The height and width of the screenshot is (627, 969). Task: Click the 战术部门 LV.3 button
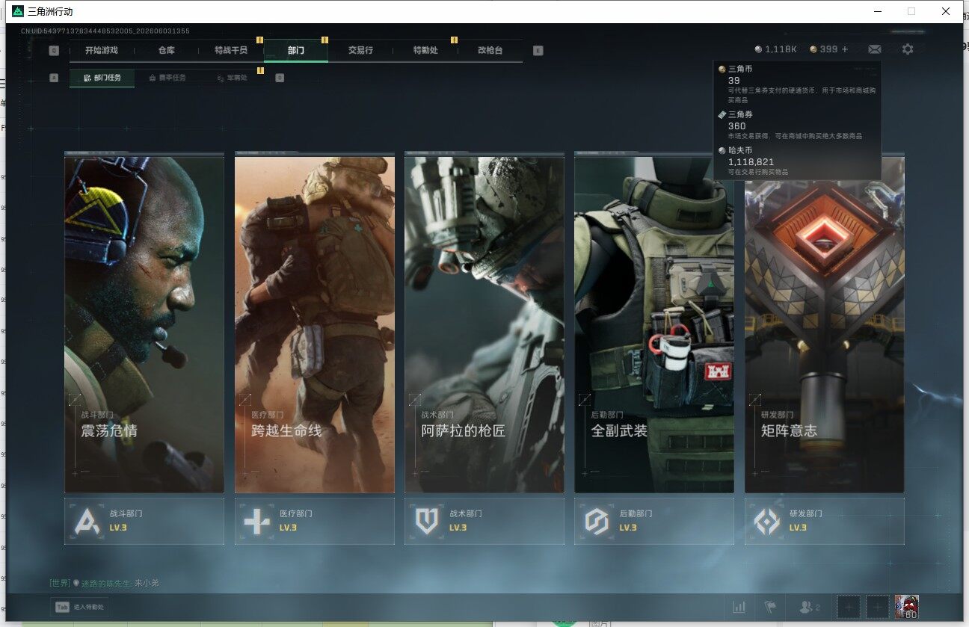[x=485, y=521]
